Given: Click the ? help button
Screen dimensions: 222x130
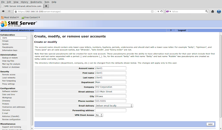Looking at the screenshot, I should (x=171, y=30).
